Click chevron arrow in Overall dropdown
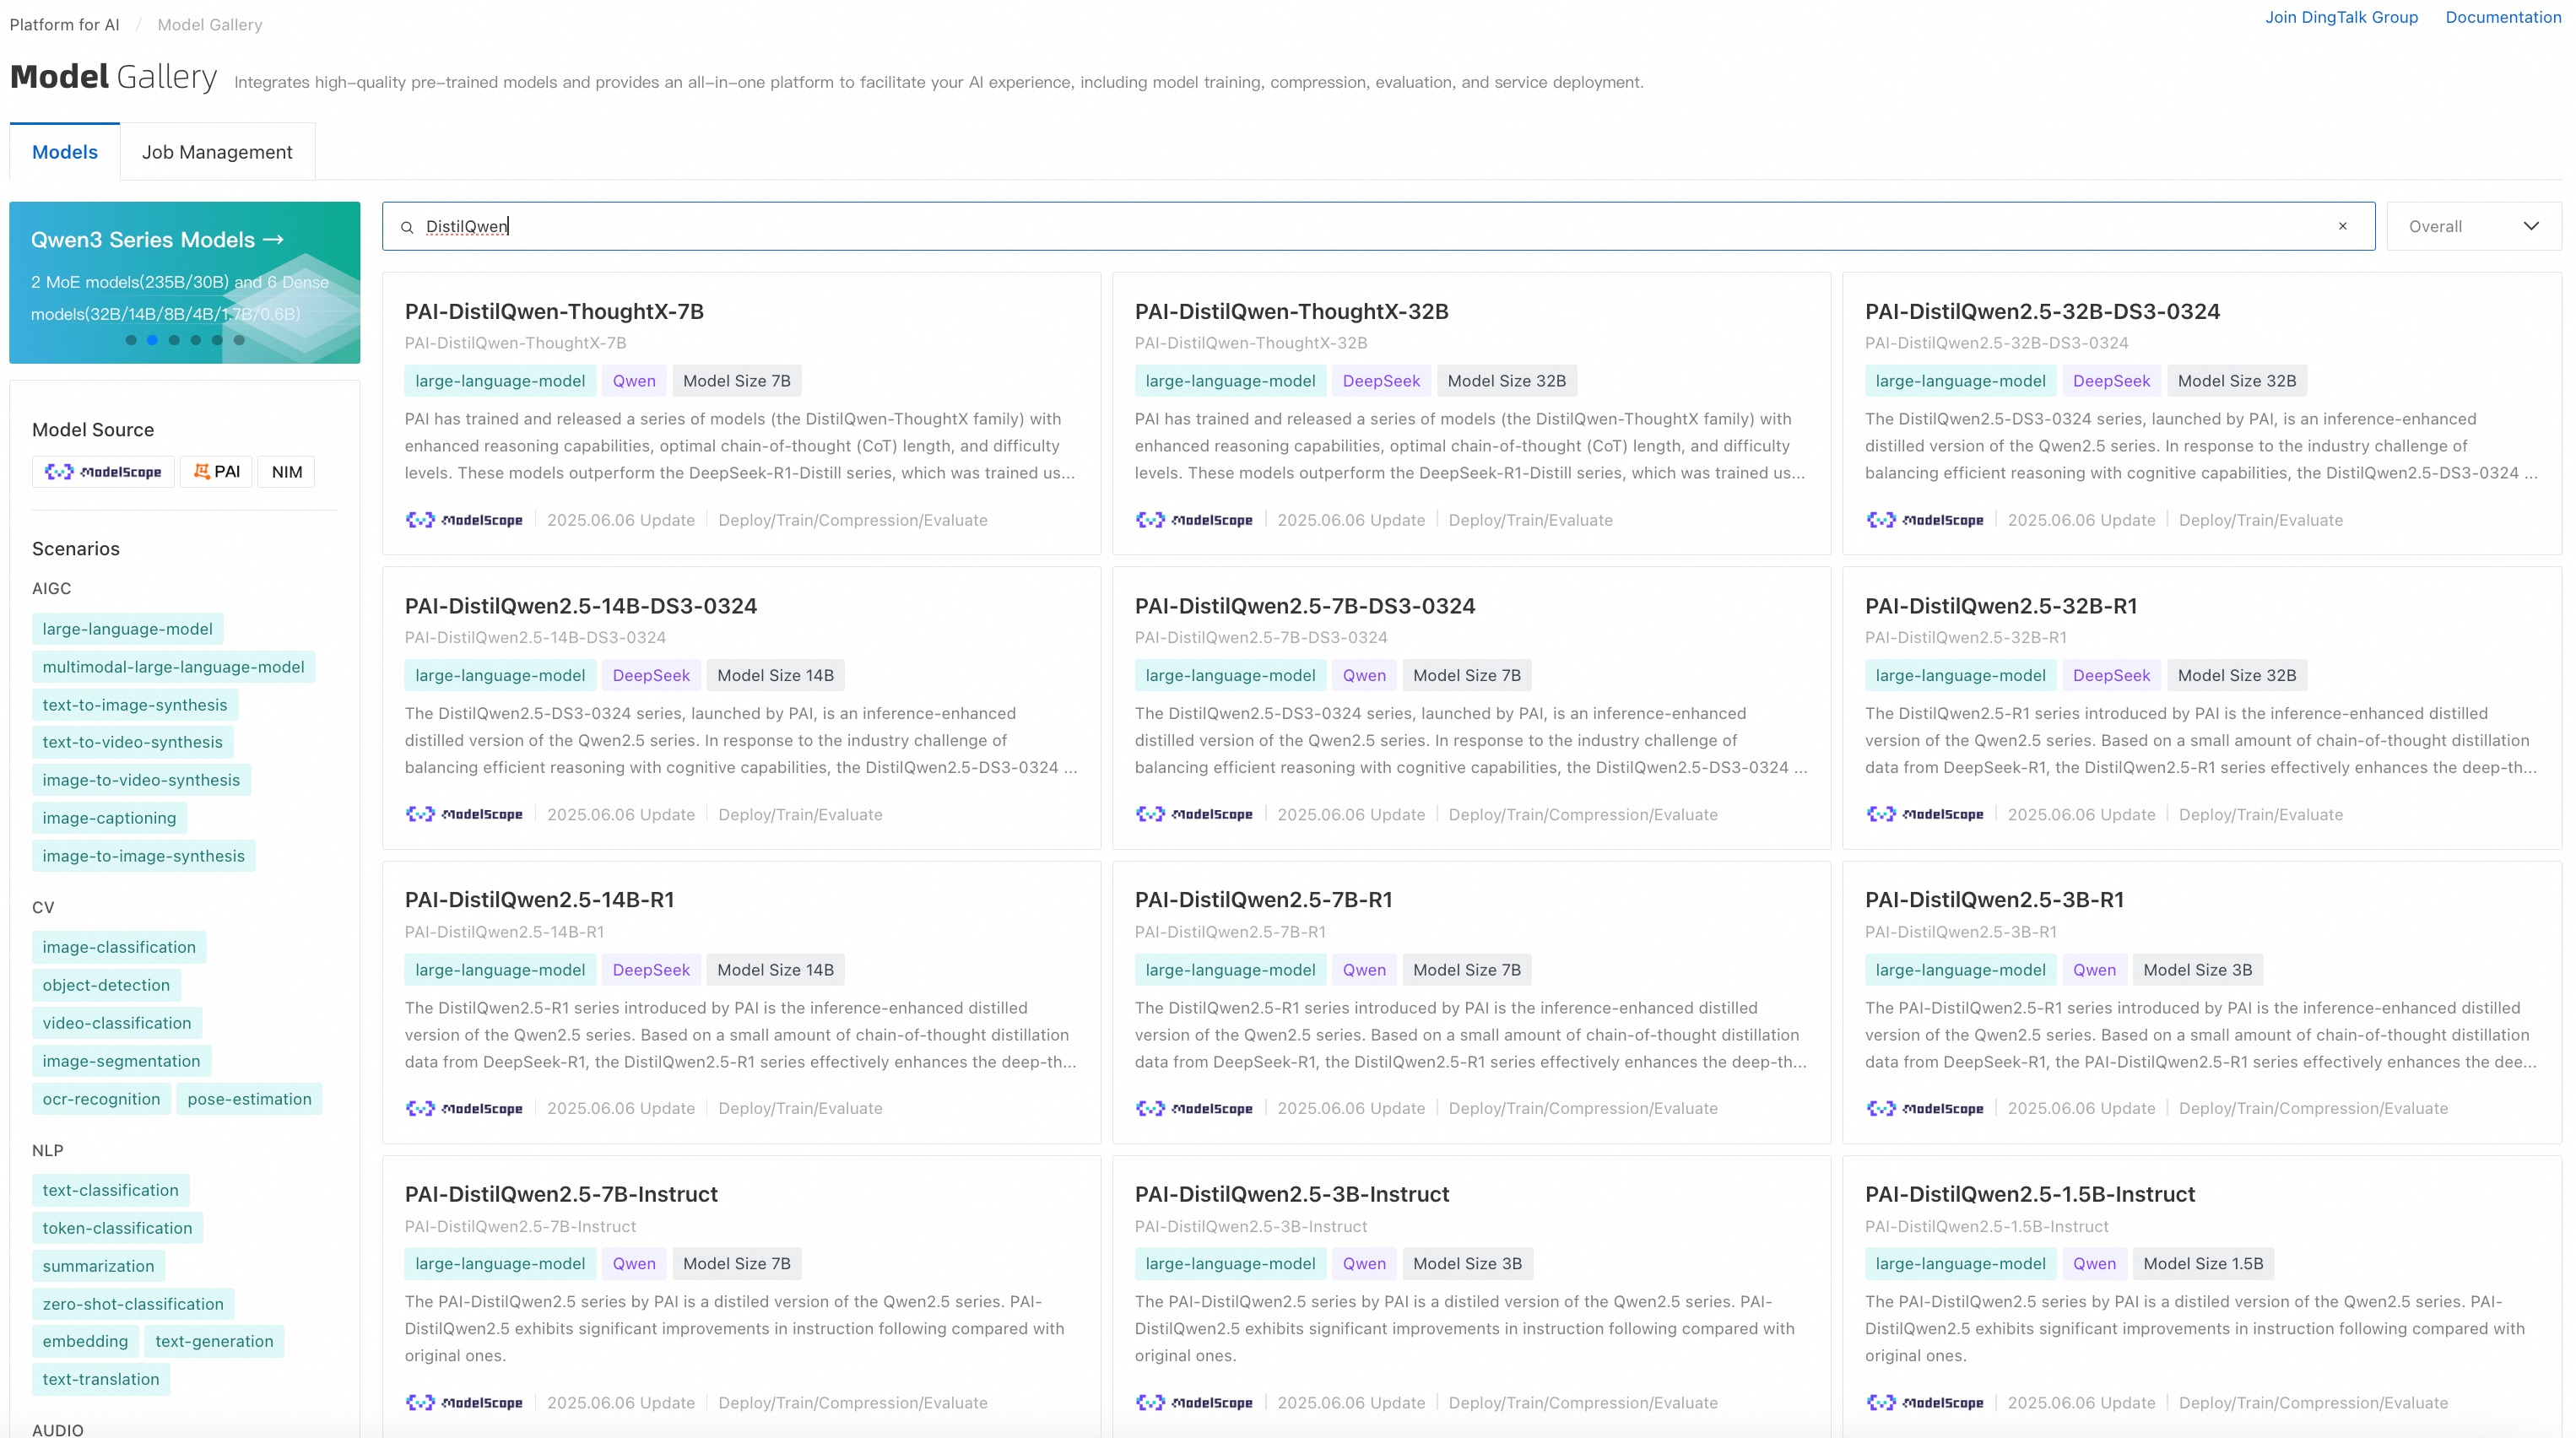 pos(2531,226)
